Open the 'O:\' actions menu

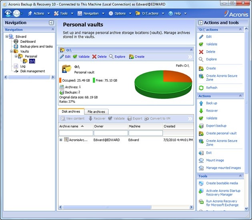coord(150,13)
